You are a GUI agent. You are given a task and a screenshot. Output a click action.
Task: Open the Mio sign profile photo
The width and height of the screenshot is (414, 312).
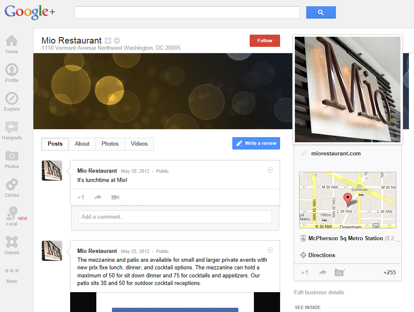[x=347, y=89]
